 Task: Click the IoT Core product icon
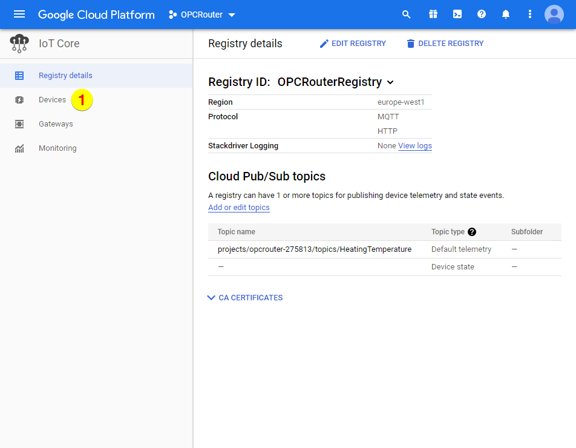(x=19, y=44)
